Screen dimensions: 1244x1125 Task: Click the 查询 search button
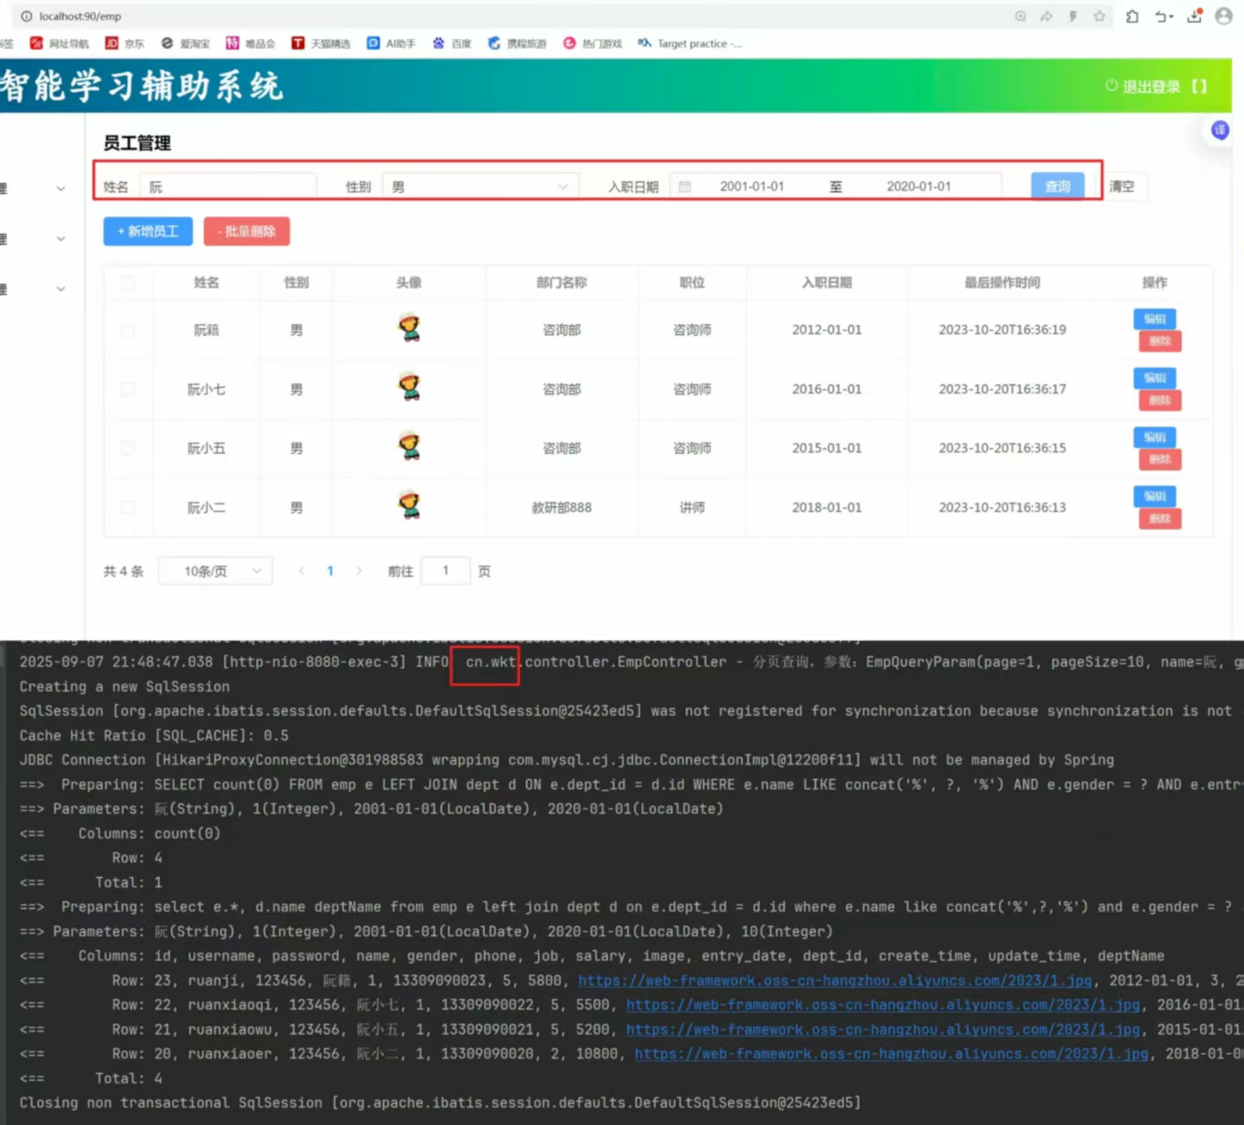point(1057,186)
